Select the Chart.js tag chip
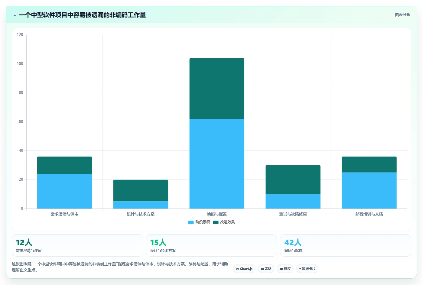Viewport: 423px width, 285px height. tap(244, 269)
